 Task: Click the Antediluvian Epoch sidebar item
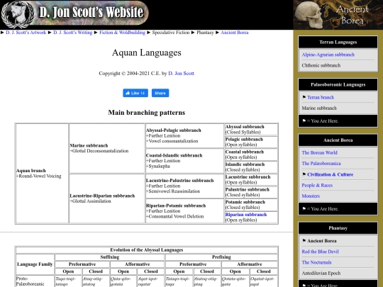pyautogui.click(x=321, y=273)
